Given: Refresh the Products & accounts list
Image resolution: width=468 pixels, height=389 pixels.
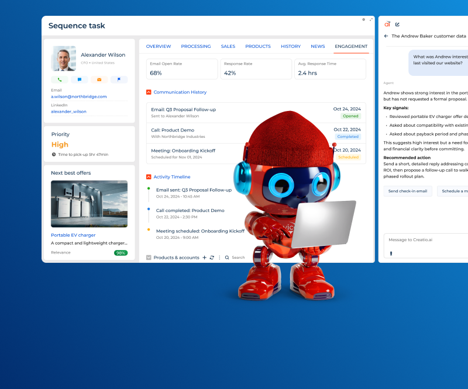Looking at the screenshot, I should 212,258.
